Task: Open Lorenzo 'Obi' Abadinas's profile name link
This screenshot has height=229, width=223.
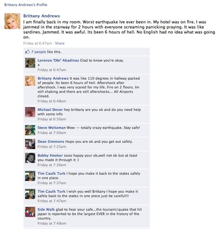Action: 58,61
